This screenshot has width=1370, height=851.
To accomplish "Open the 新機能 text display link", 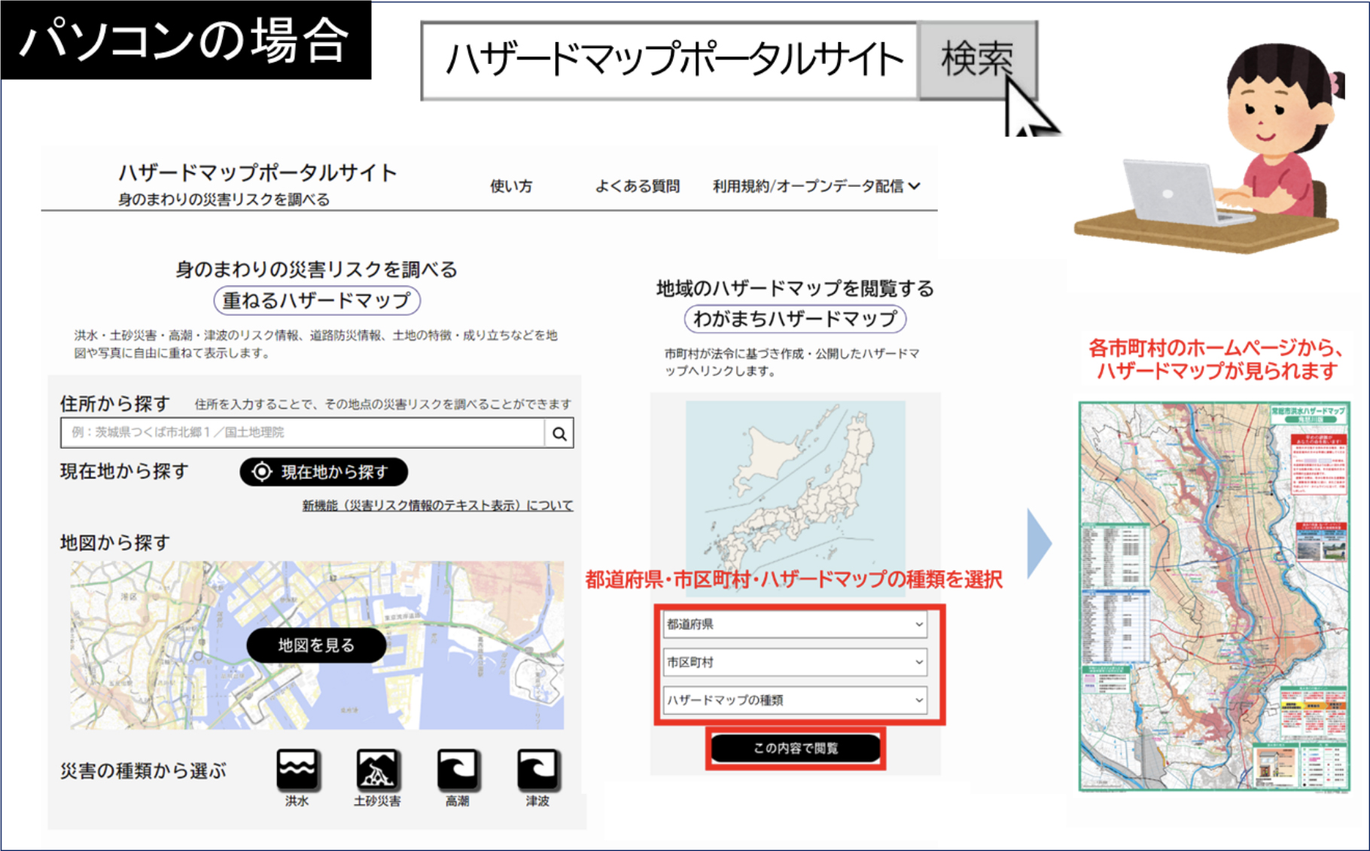I will click(437, 505).
